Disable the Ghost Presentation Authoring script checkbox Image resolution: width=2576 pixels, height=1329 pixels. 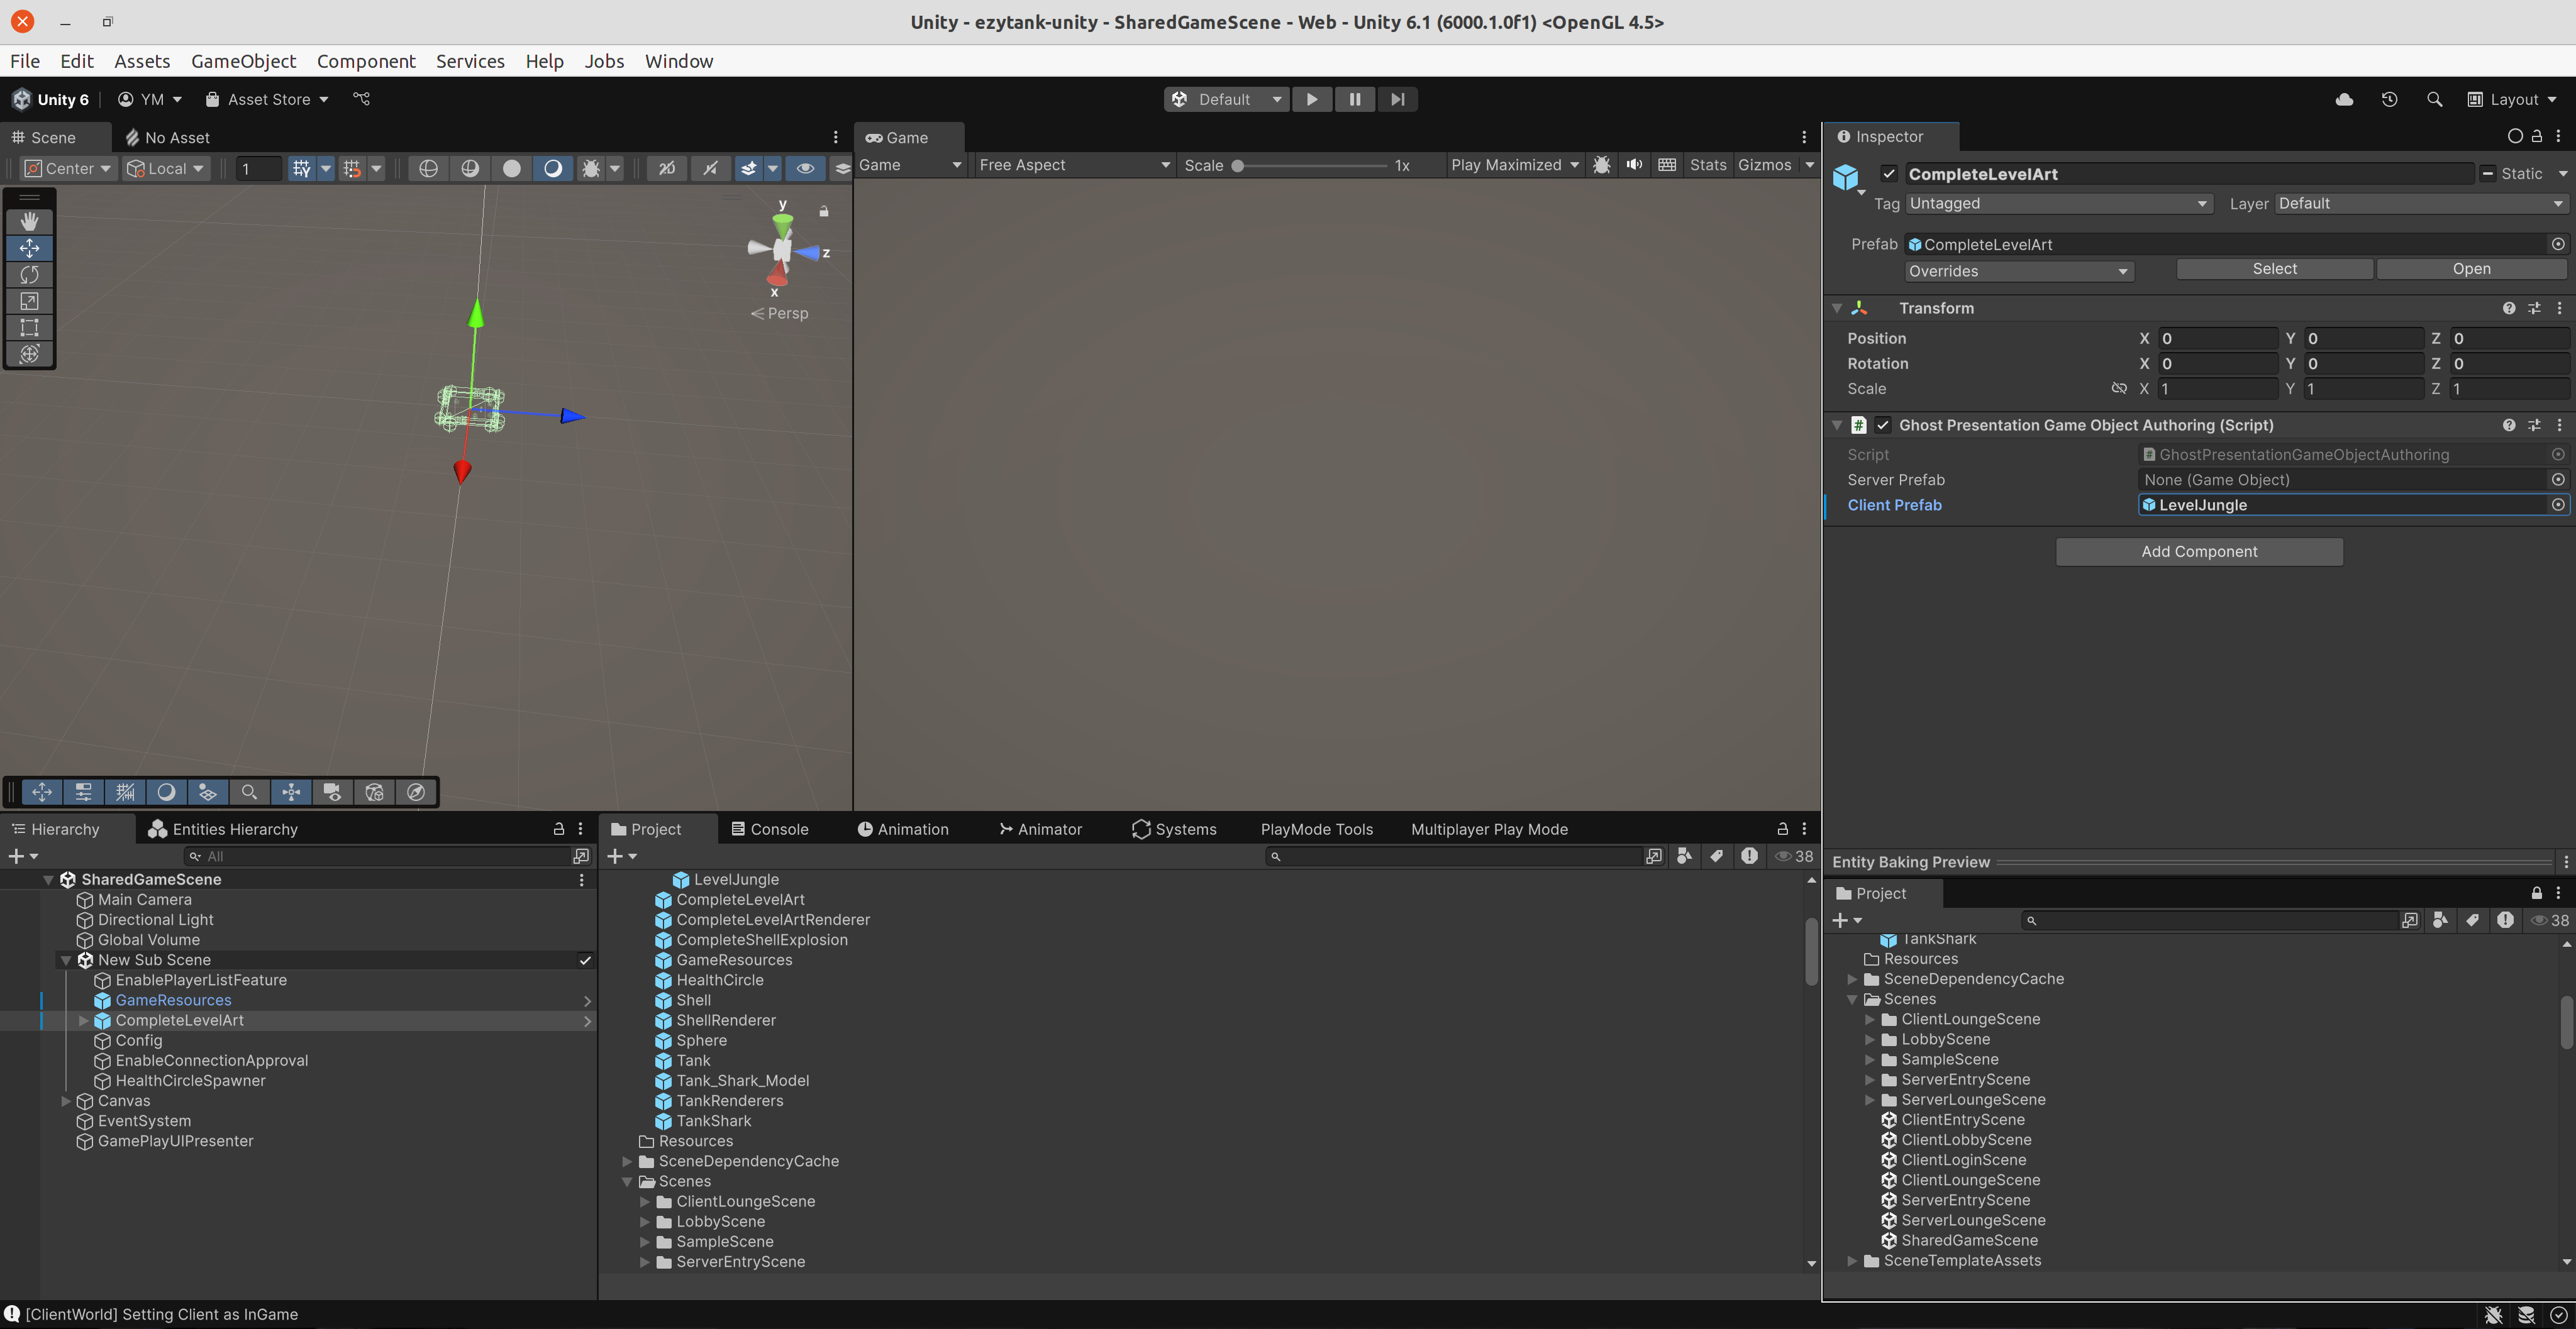[x=1883, y=425]
